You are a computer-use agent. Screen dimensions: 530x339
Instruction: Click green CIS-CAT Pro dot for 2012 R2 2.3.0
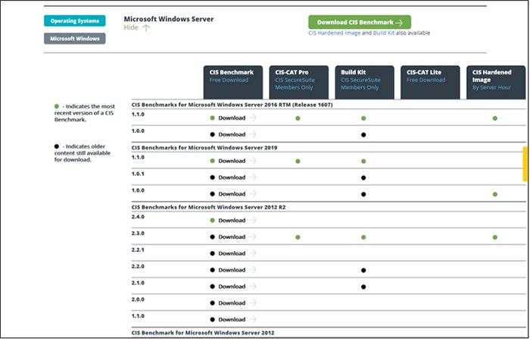point(298,237)
